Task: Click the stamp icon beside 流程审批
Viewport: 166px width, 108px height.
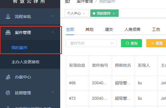Action: coord(8,17)
